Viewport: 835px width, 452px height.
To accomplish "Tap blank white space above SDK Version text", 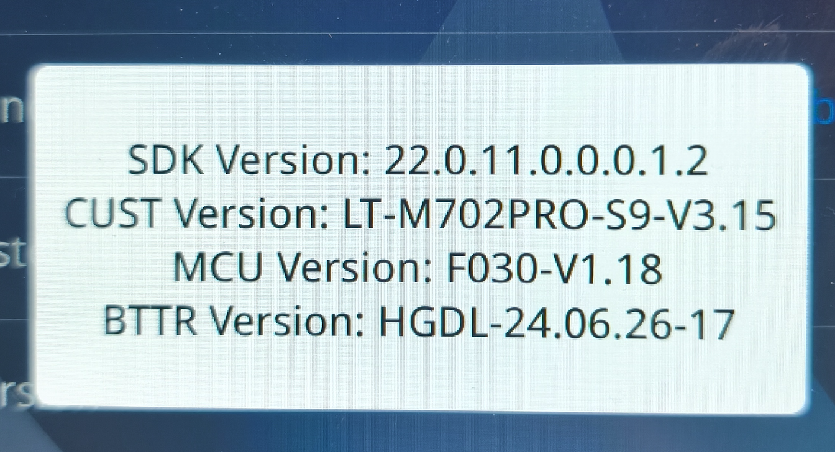I will (417, 102).
